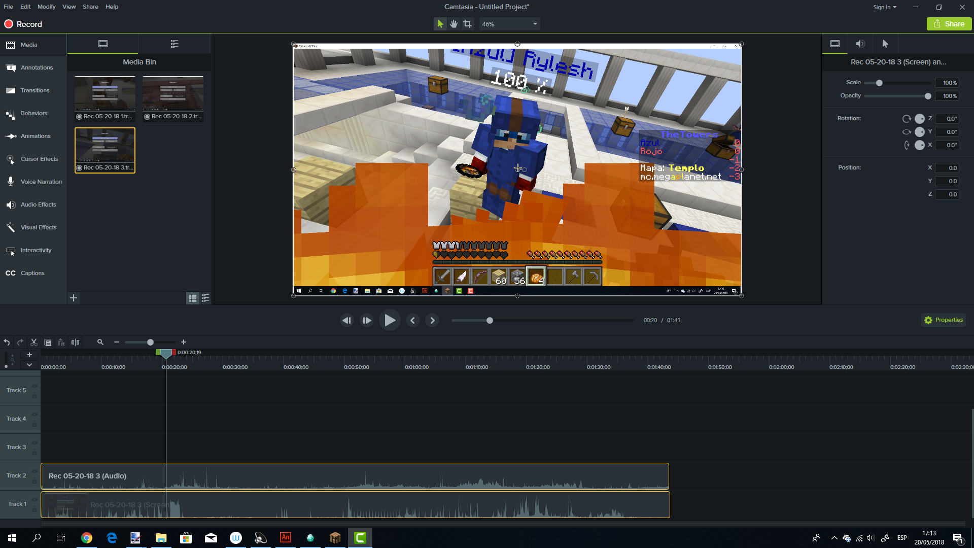
Task: Lock Track 2 with its padlock icon
Action: 34,481
